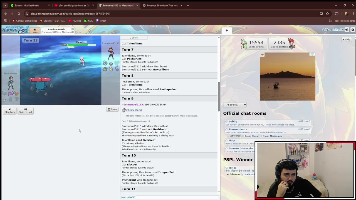This screenshot has width=356, height=200.
Task: Click the 2 users list header
Action: click(x=134, y=38)
